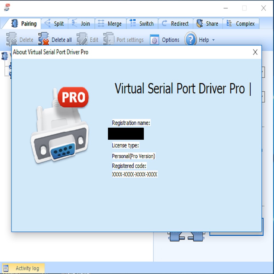
Task: Go to the Switch tab
Action: tap(142, 24)
